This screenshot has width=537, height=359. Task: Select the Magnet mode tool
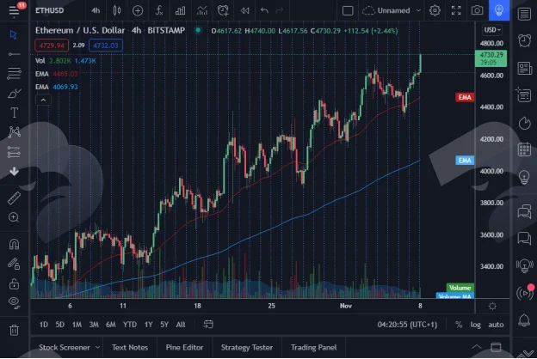[14, 244]
